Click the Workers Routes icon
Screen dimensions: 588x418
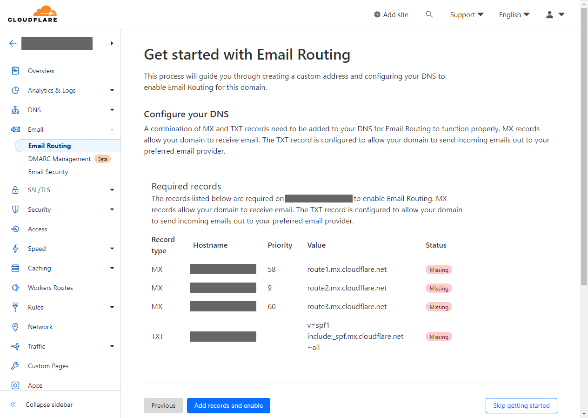(15, 288)
